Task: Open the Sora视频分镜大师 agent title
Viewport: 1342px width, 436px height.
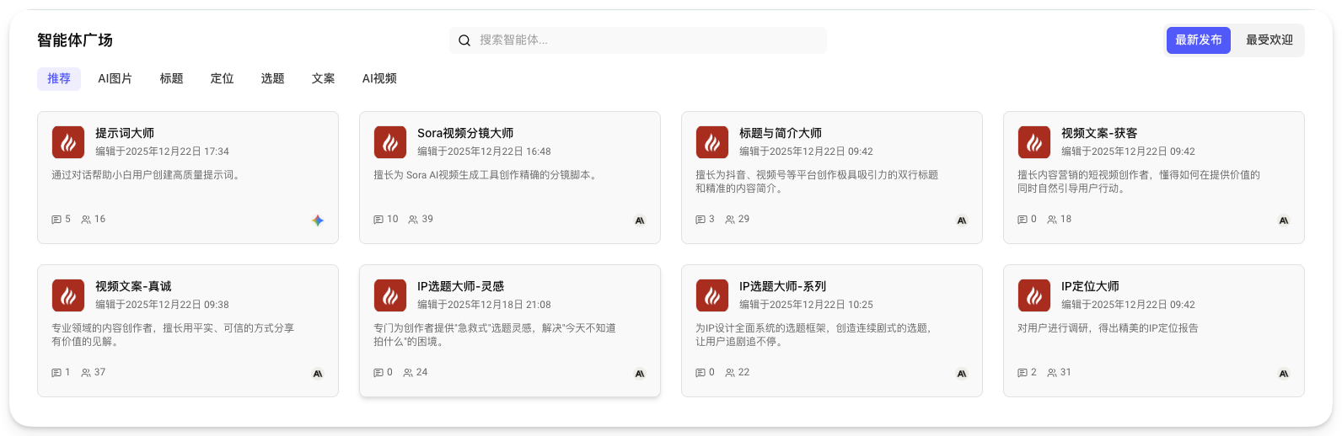Action: [x=465, y=133]
